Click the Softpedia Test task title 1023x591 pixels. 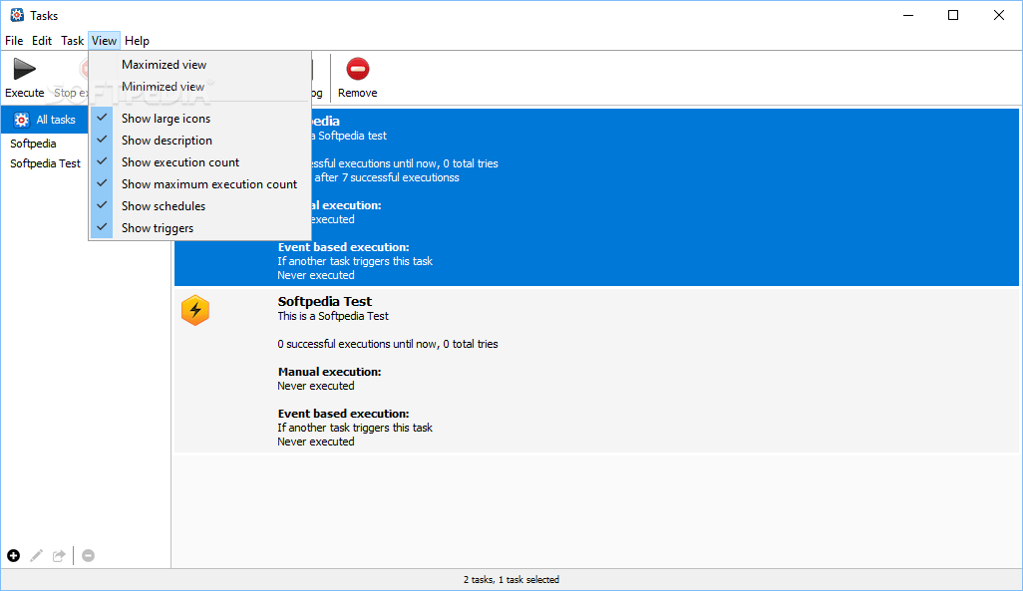[x=324, y=301]
